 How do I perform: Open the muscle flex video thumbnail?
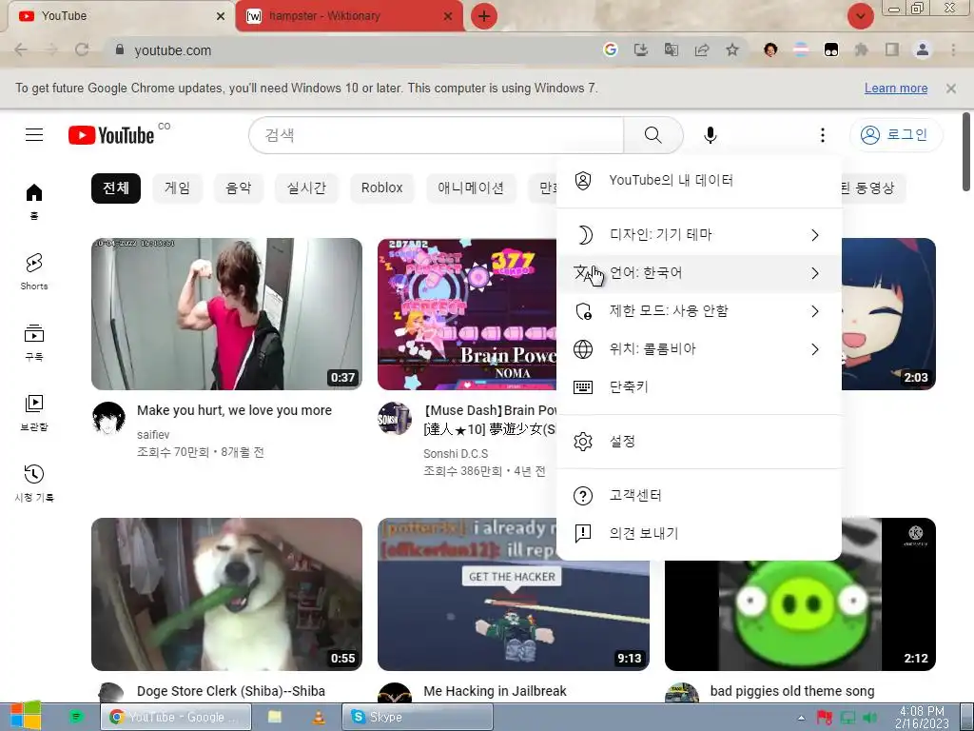pos(226,314)
